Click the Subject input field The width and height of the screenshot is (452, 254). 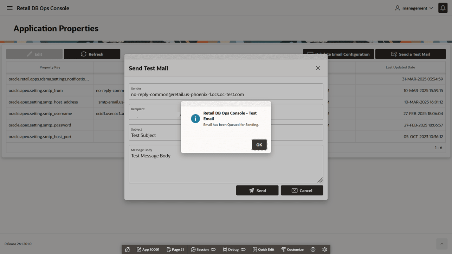(226, 132)
